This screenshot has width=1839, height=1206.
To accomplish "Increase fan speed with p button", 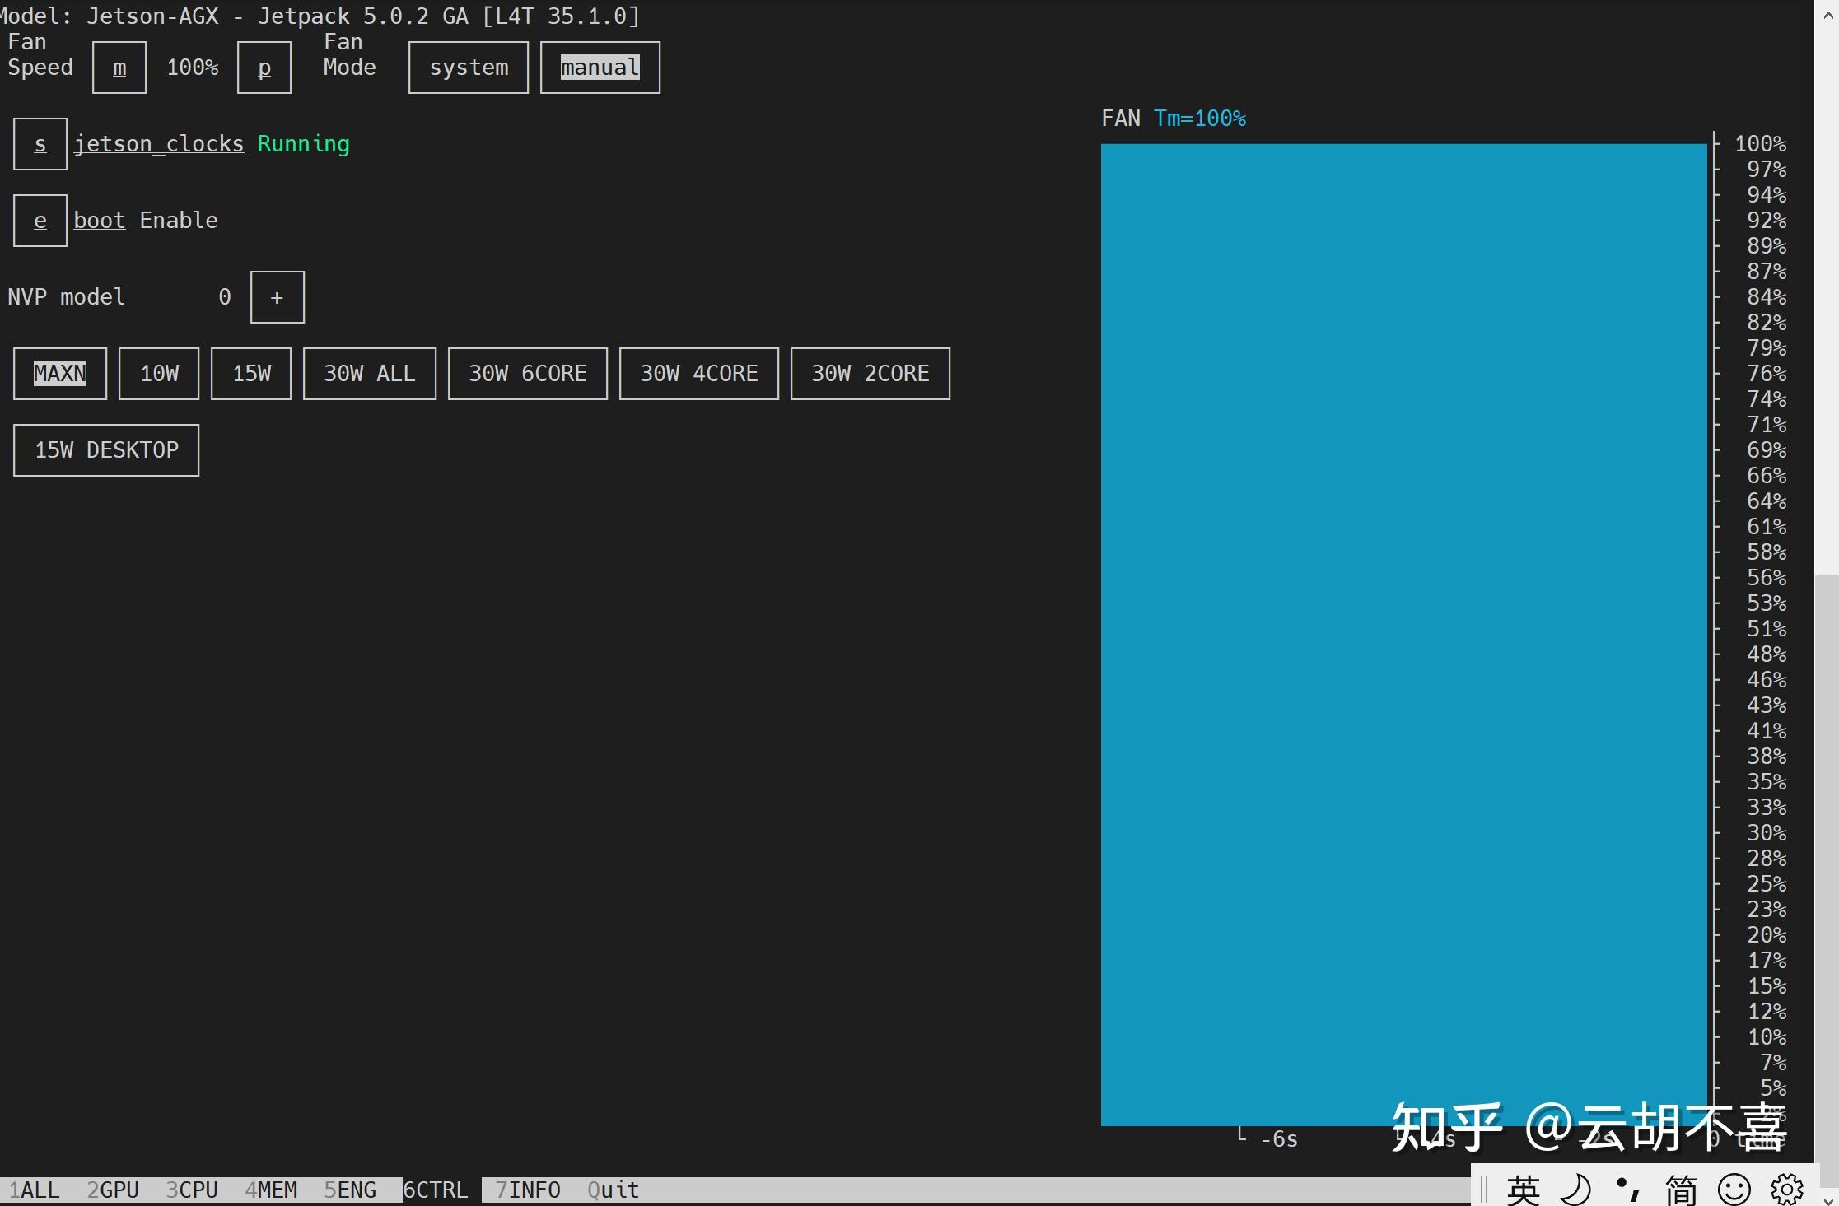I will tap(264, 68).
